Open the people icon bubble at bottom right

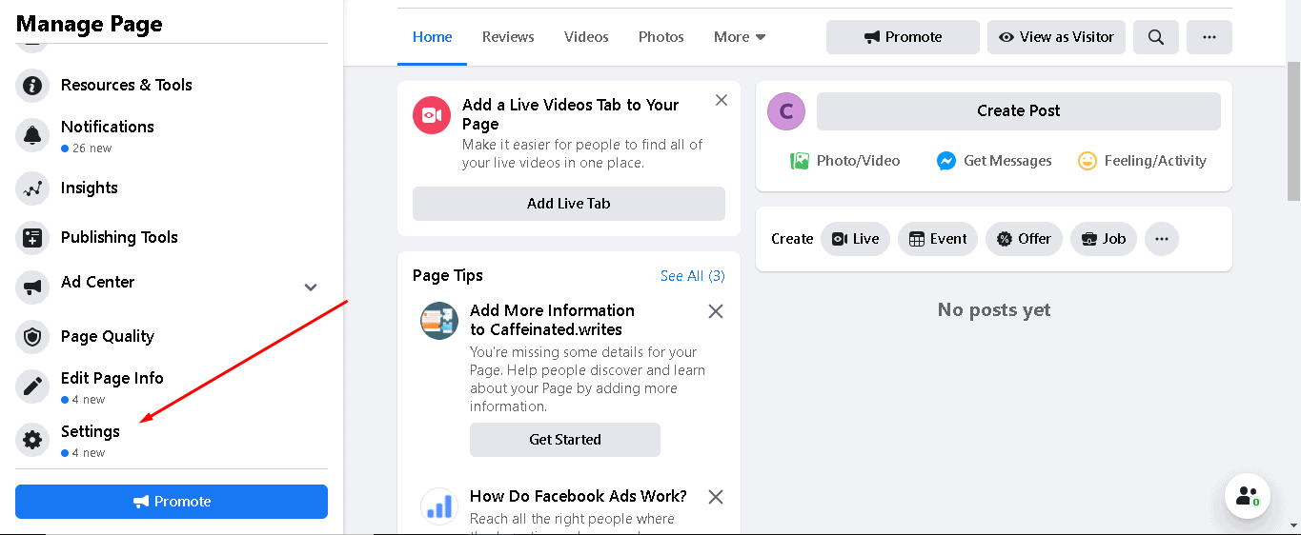[x=1248, y=496]
